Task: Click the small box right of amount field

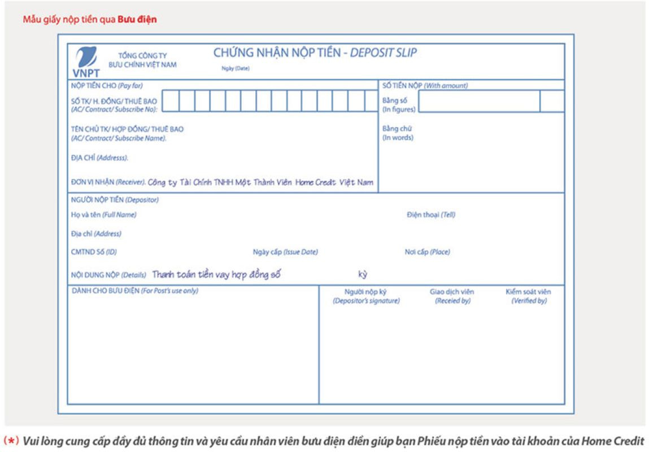Action: pos(552,101)
